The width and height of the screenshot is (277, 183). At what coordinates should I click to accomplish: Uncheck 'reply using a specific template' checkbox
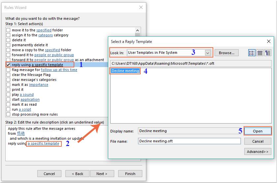(x=9, y=65)
